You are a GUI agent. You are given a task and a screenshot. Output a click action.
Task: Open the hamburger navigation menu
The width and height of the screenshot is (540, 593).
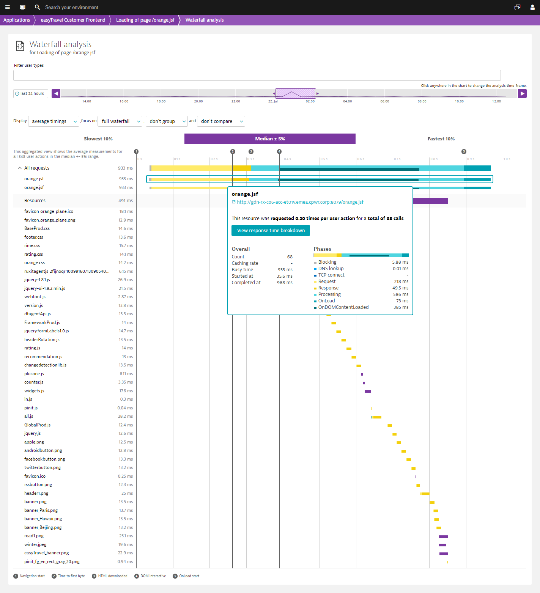pos(7,7)
